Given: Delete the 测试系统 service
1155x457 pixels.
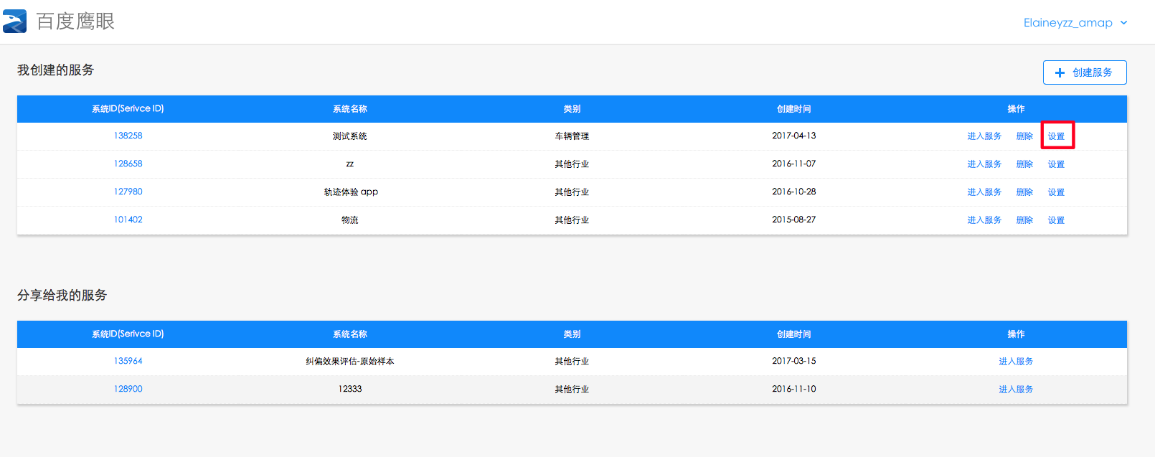Looking at the screenshot, I should click(x=1024, y=136).
